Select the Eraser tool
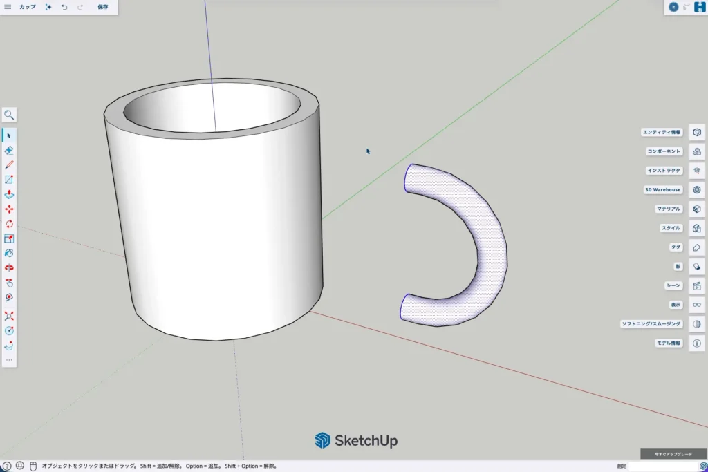Screen dimensions: 708x472 pyautogui.click(x=9, y=150)
